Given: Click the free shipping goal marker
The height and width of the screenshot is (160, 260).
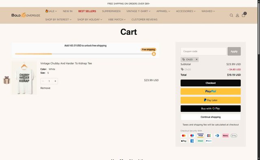Looking at the screenshot, I should [x=154, y=54].
